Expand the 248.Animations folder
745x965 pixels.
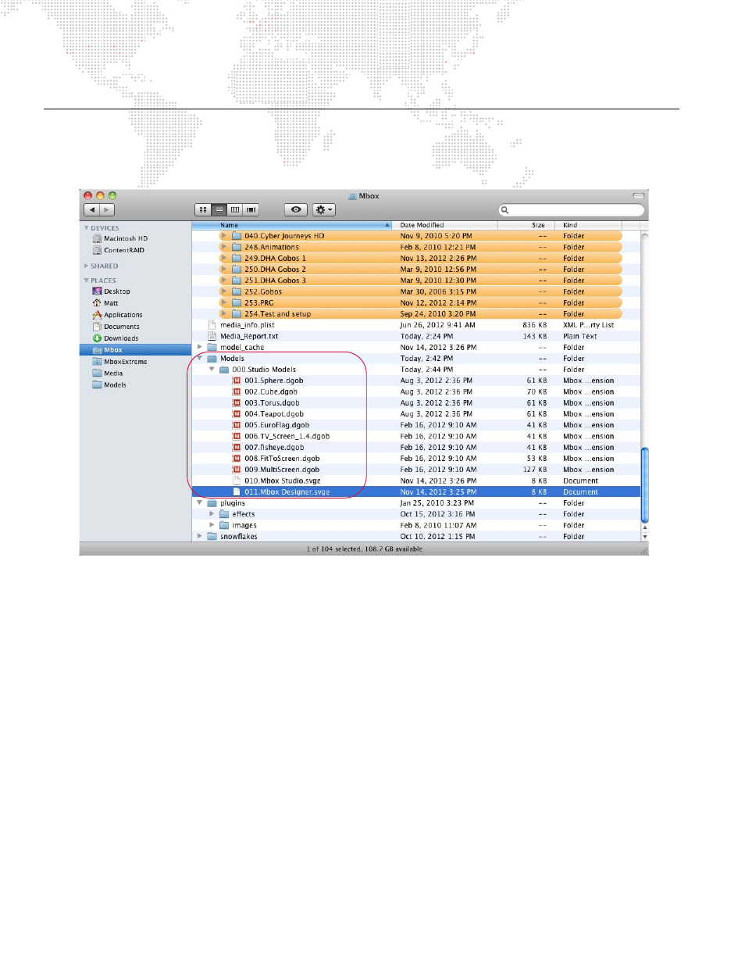tap(224, 247)
